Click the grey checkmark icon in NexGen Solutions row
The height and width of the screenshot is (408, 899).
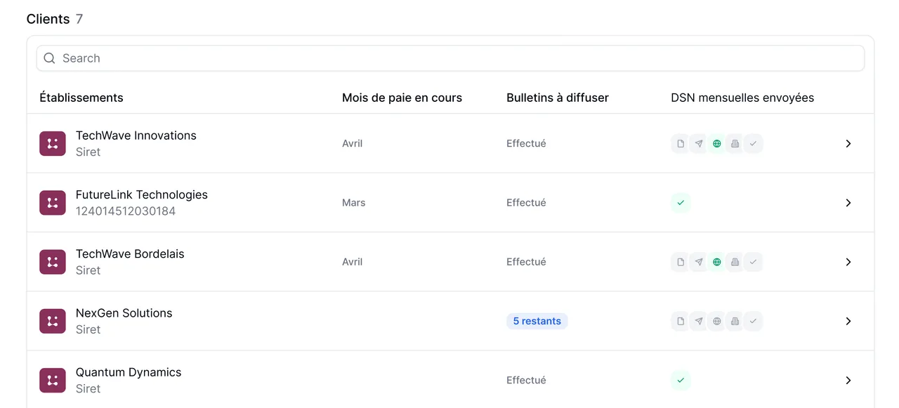(753, 321)
